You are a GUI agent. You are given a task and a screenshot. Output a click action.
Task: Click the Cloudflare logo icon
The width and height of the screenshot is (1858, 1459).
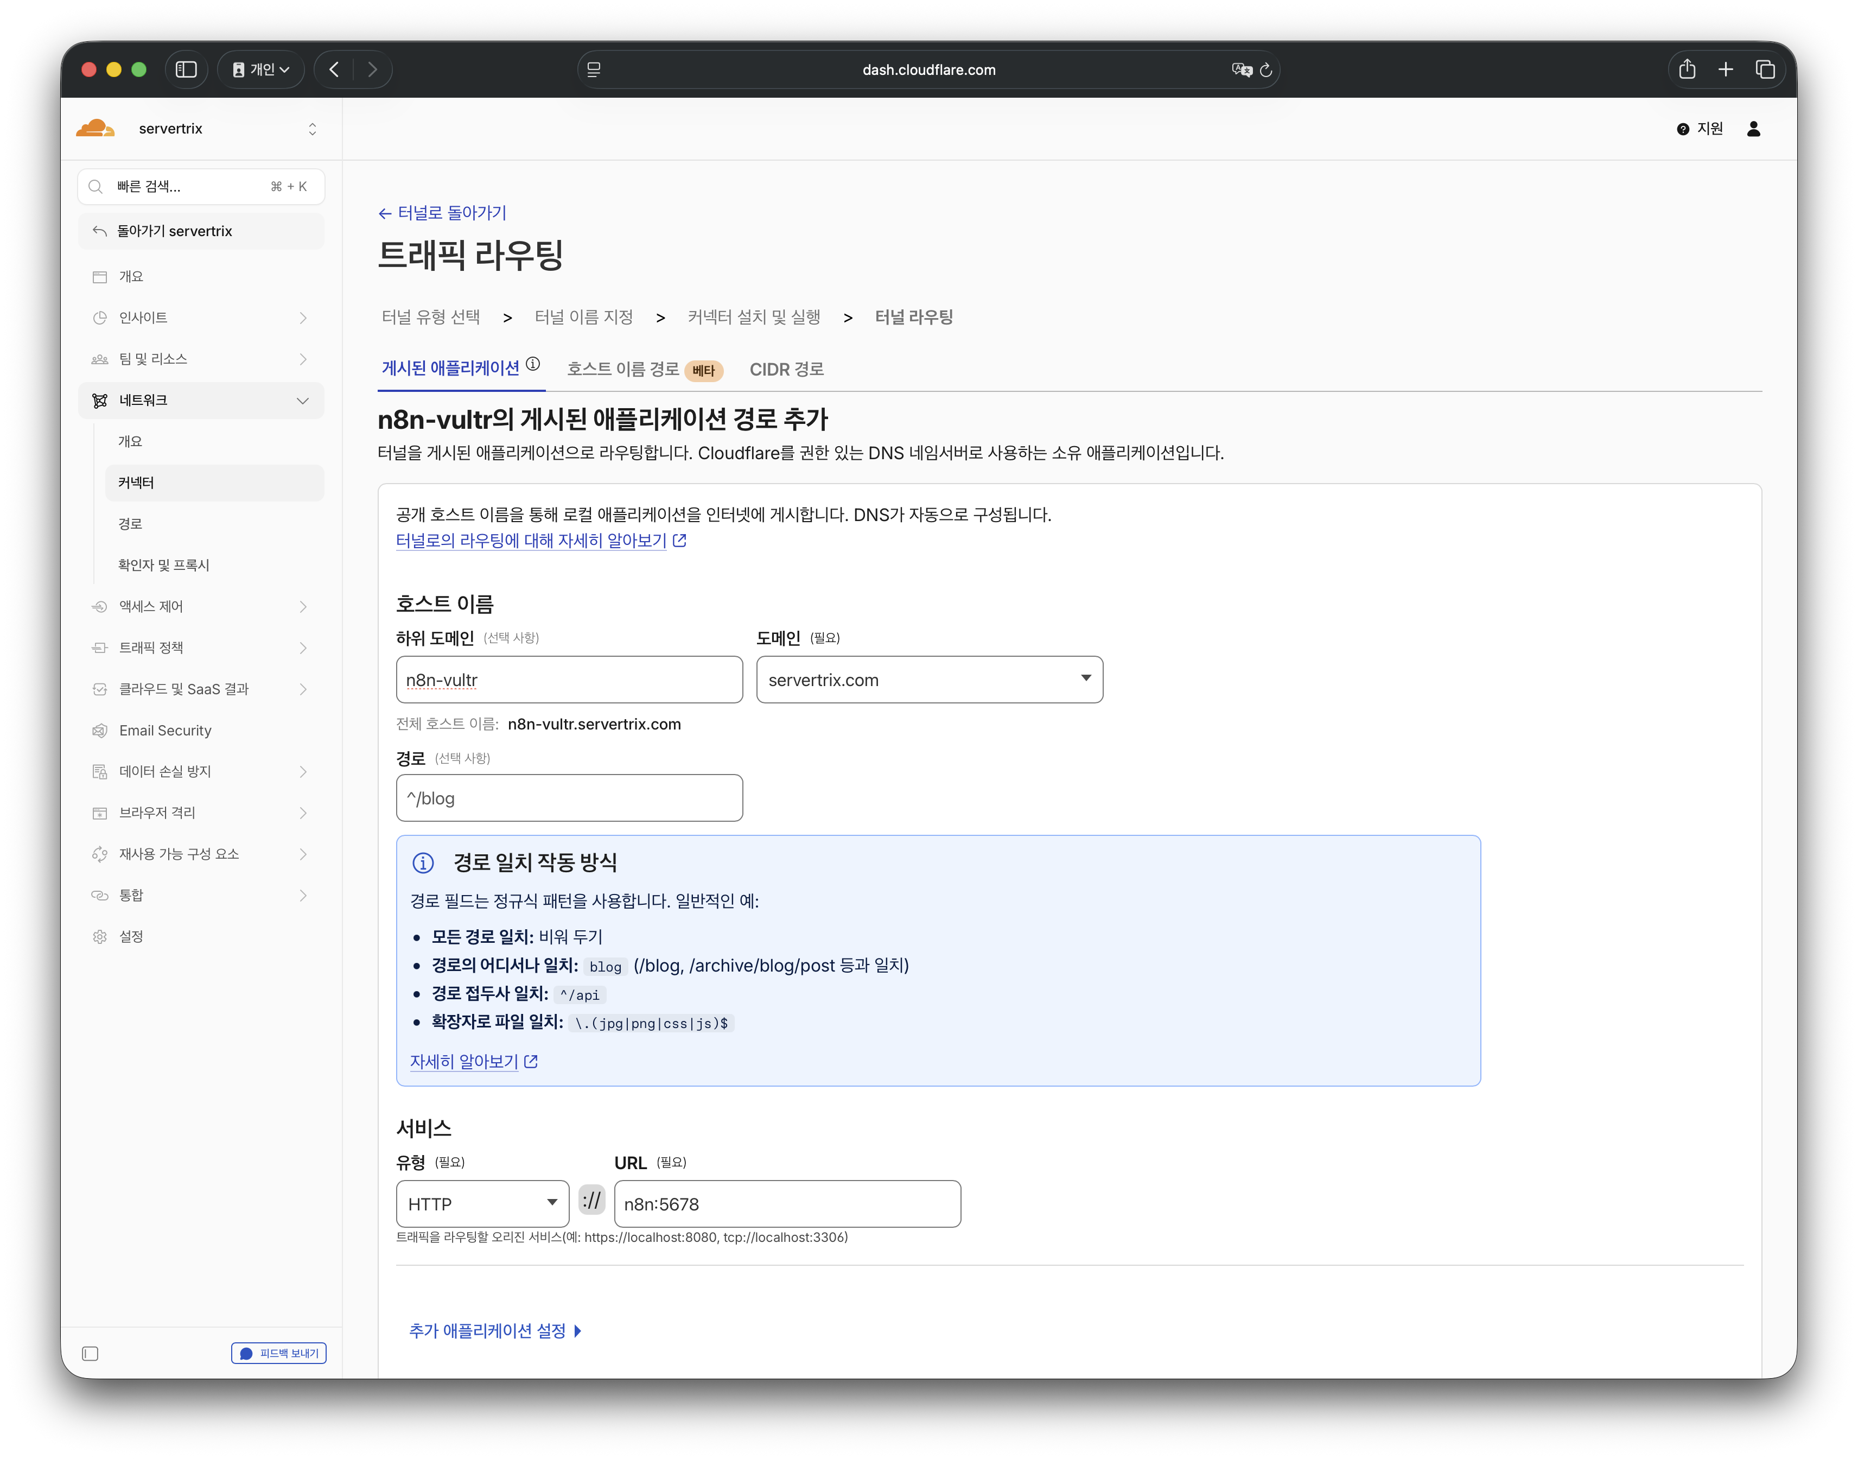pyautogui.click(x=95, y=128)
